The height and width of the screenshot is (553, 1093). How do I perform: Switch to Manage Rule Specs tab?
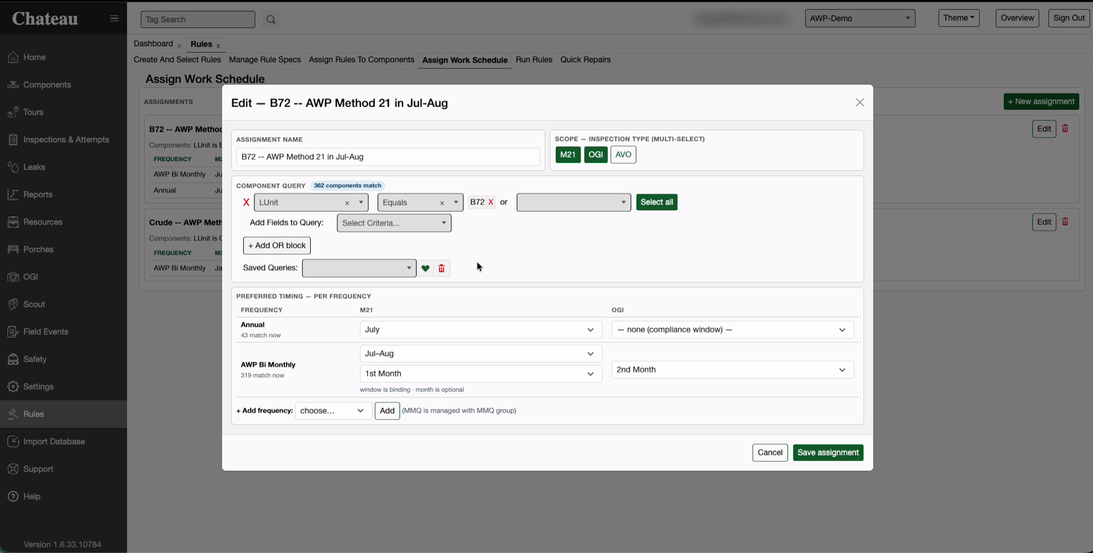point(265,60)
